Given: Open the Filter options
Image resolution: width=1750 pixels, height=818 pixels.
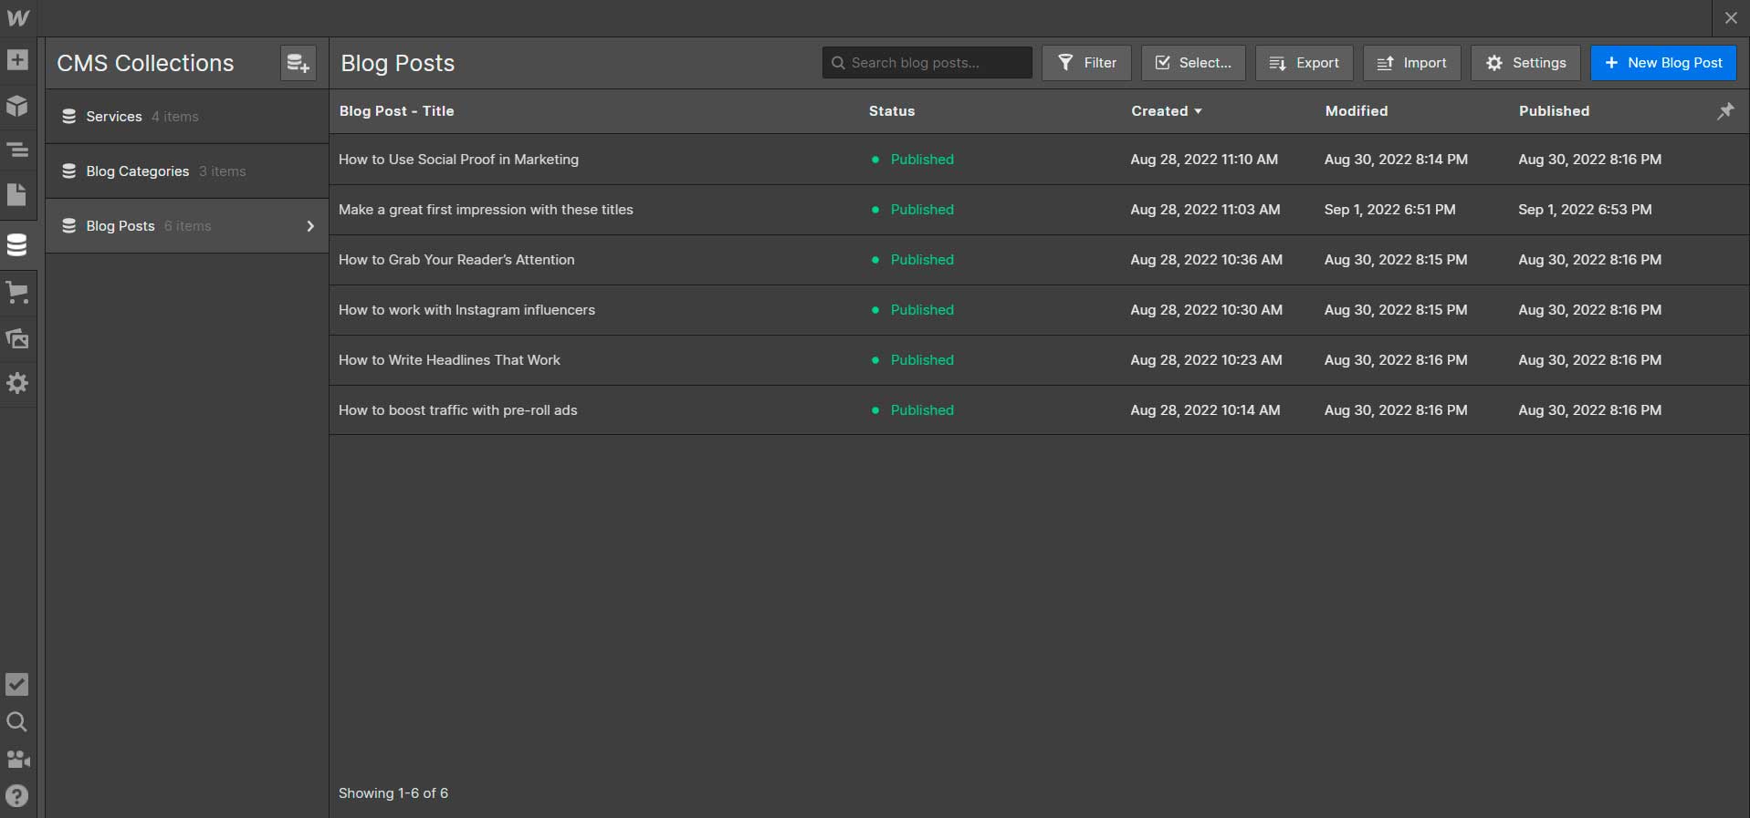Looking at the screenshot, I should tap(1086, 63).
